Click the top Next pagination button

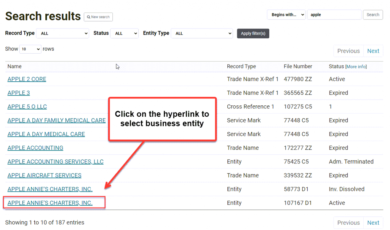click(x=373, y=51)
